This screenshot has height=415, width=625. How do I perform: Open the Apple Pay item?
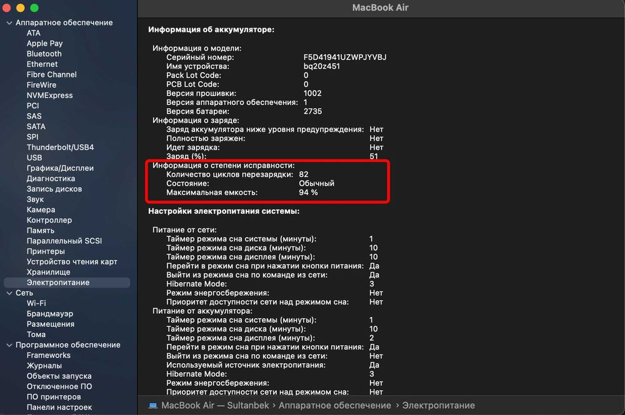(x=44, y=43)
